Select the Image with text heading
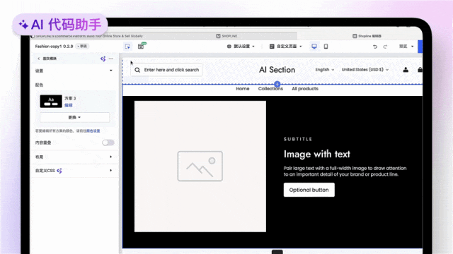Viewport: 453px width, 254px height. pos(316,155)
